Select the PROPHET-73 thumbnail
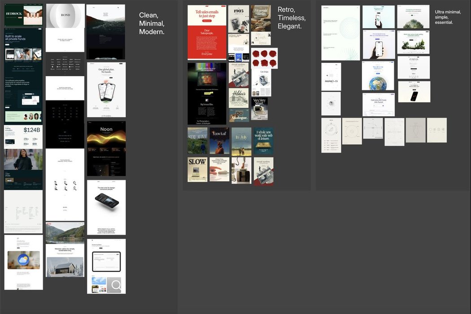471x314 pixels. tap(331, 77)
